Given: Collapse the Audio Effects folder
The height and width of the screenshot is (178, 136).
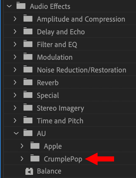Looking at the screenshot, I should click(9, 6).
